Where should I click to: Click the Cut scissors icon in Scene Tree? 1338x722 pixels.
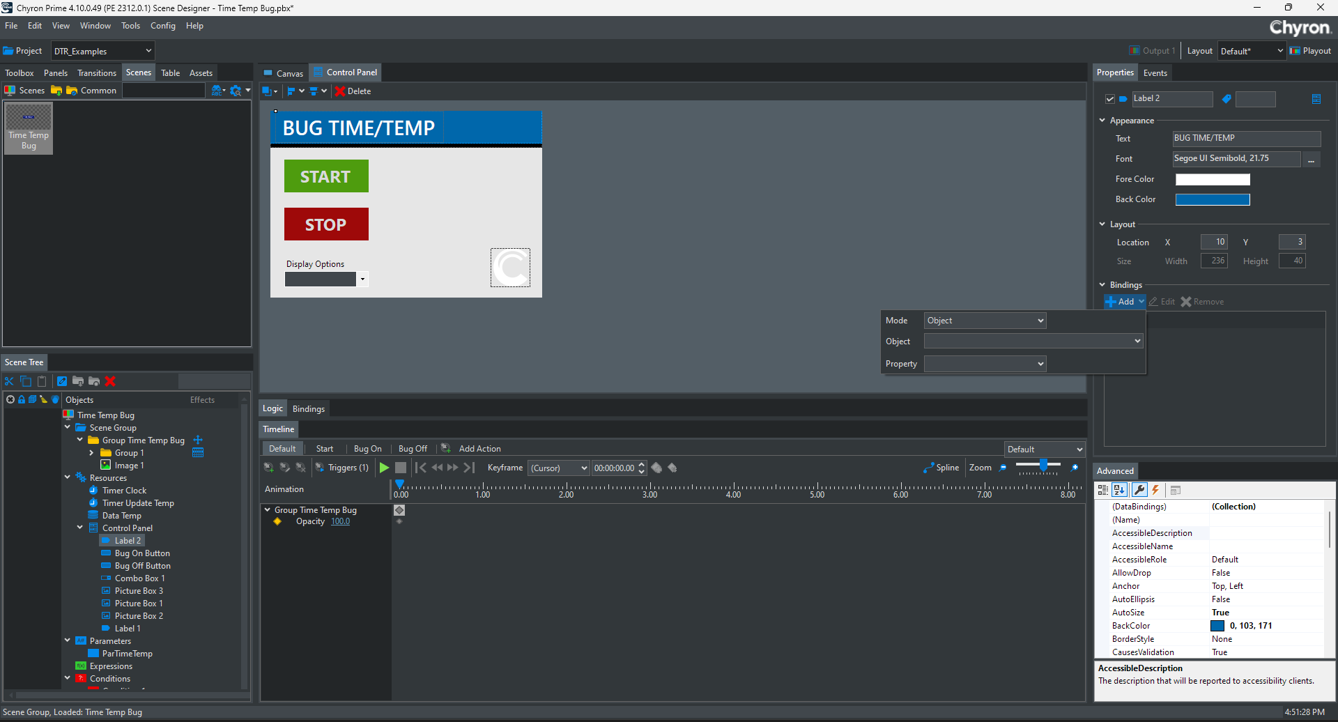coord(9,381)
